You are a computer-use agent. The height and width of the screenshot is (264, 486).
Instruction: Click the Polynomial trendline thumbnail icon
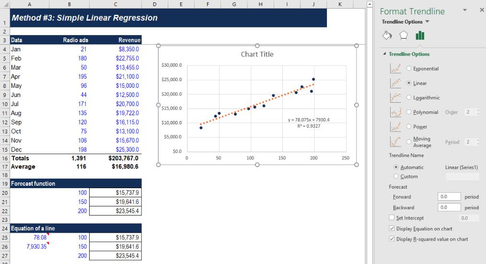[395, 112]
